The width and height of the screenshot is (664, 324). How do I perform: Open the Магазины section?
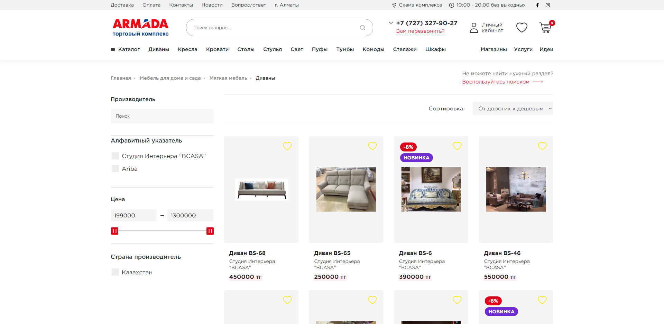(x=494, y=49)
